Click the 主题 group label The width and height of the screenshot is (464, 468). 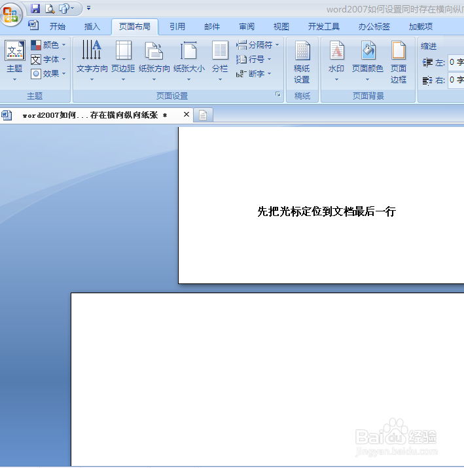pos(35,96)
